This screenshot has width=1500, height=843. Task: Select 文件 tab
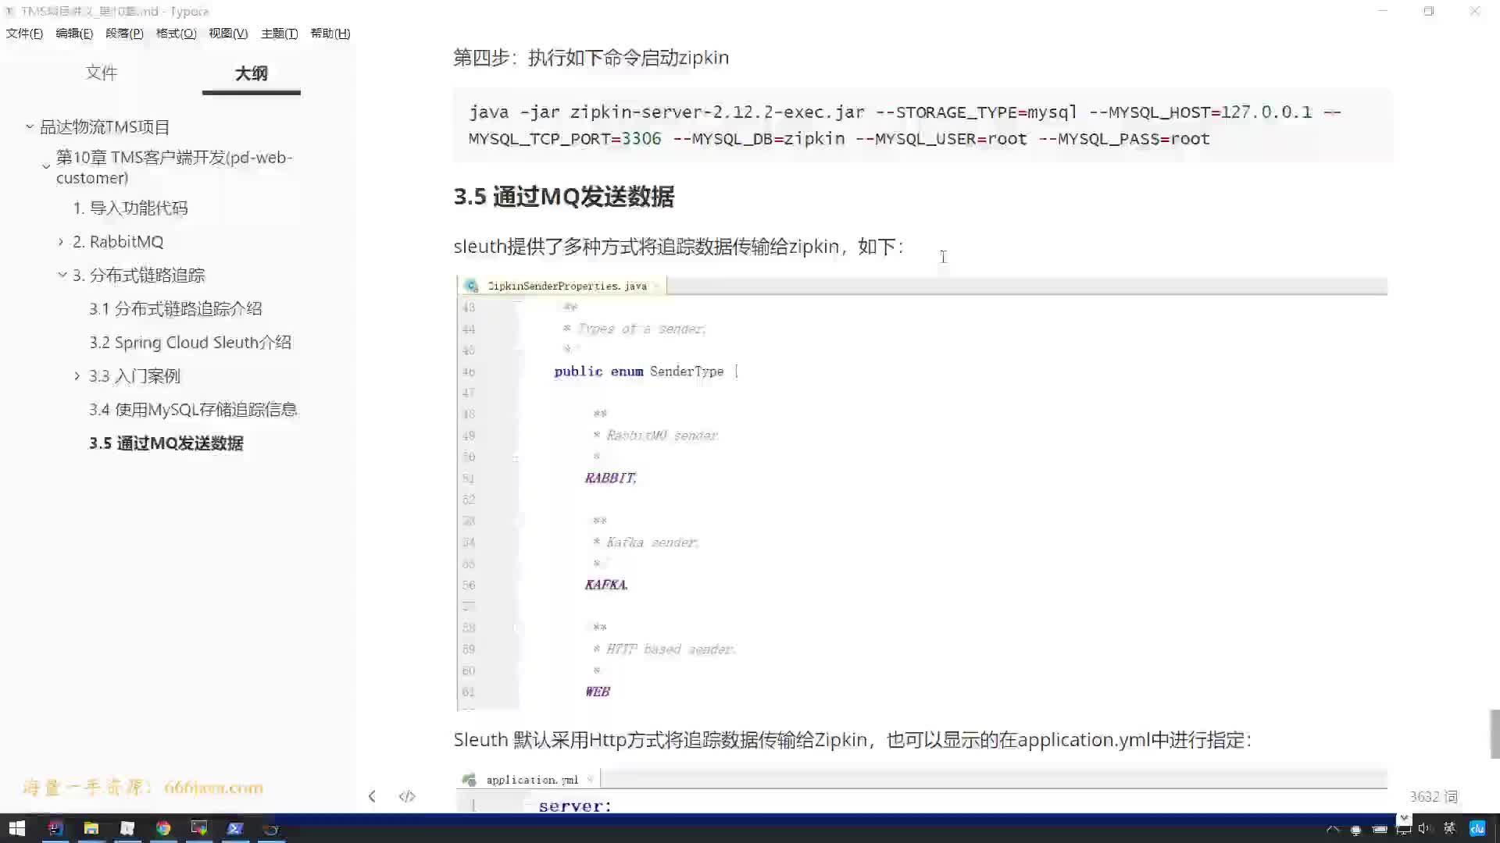coord(101,72)
